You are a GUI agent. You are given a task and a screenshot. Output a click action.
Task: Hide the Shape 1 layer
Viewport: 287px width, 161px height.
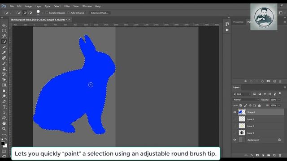point(235,112)
